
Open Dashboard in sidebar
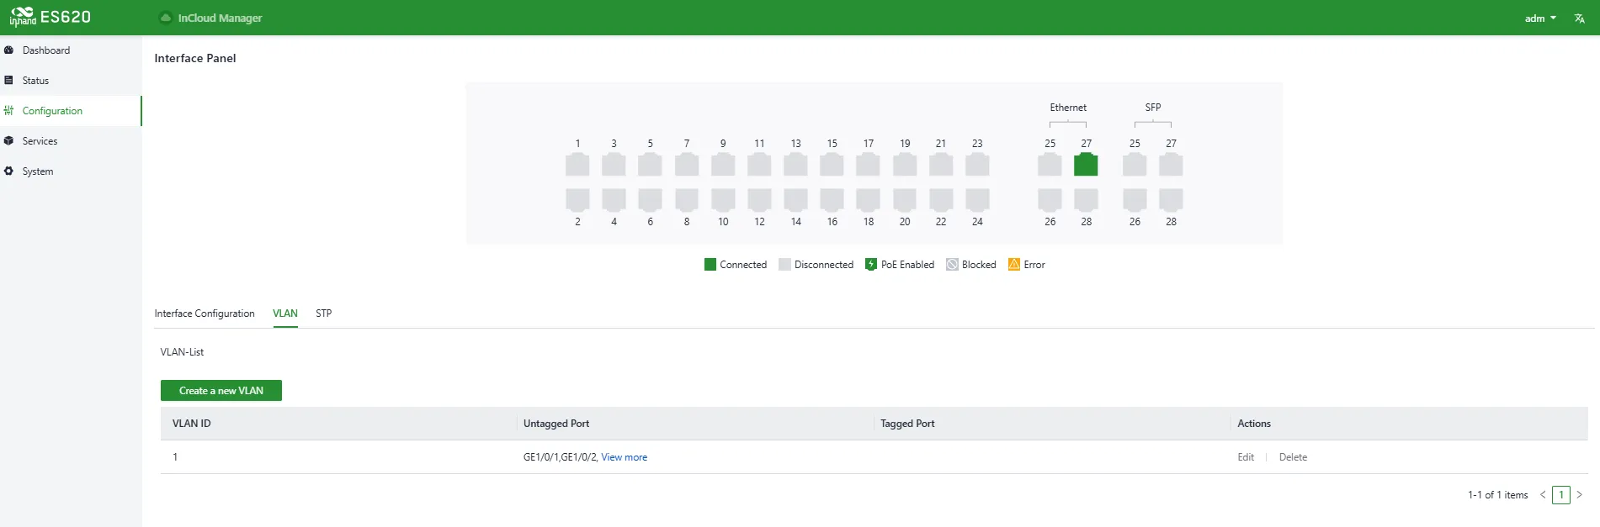[71, 50]
